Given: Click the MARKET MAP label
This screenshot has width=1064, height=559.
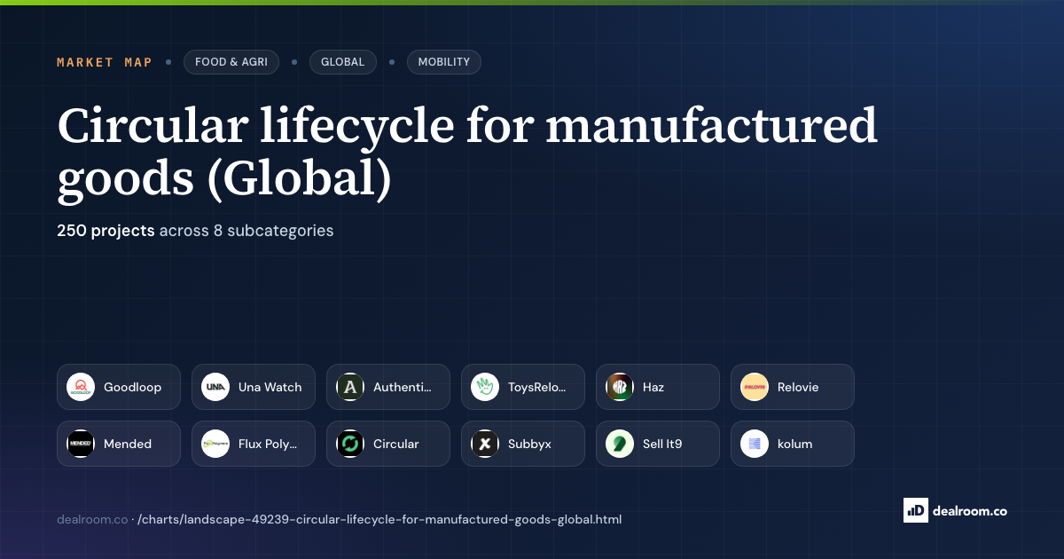Looking at the screenshot, I should click(105, 62).
